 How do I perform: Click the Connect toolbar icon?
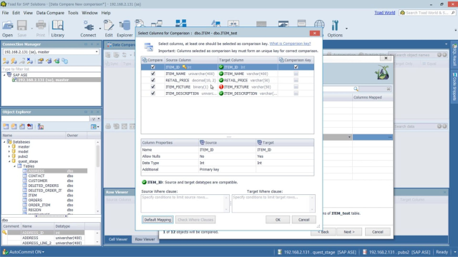pyautogui.click(x=88, y=26)
